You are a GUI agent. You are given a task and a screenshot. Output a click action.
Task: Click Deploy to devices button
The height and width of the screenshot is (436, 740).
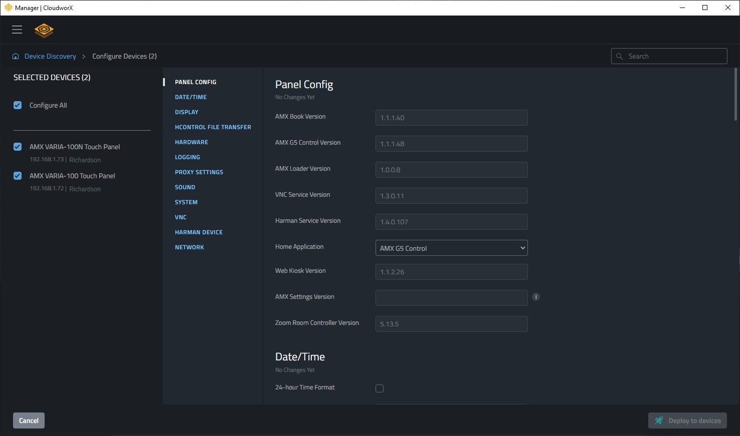tap(687, 420)
